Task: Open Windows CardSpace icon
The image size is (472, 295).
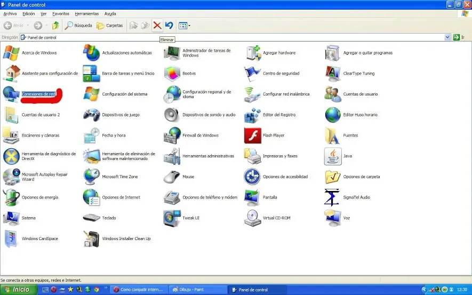Action: [x=11, y=238]
